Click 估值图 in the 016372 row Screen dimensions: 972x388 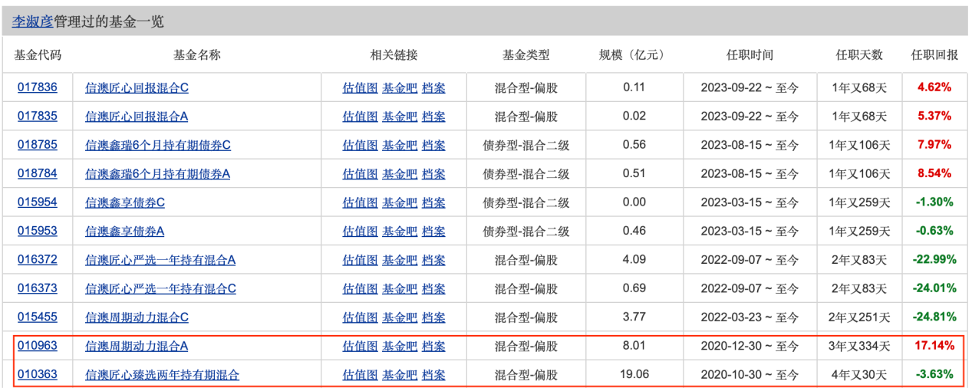point(360,260)
